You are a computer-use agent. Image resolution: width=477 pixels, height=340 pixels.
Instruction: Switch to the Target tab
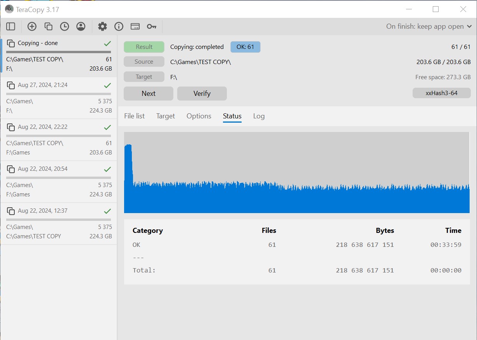pyautogui.click(x=166, y=116)
